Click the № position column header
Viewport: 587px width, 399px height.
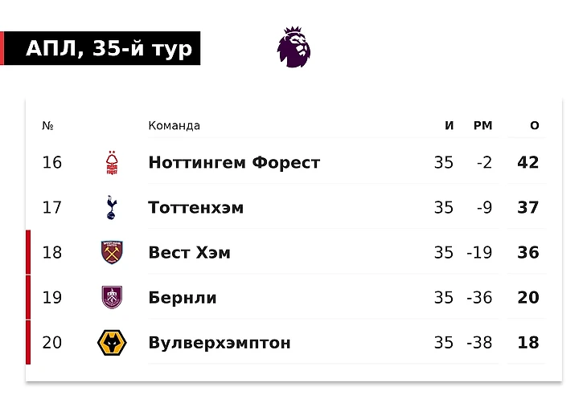[x=47, y=125]
